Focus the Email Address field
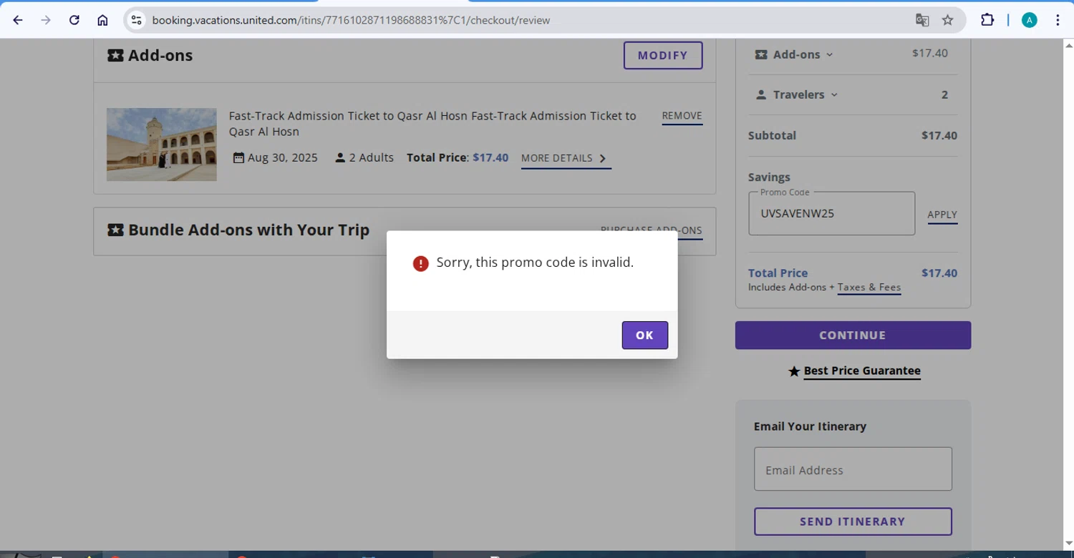Screen dimensions: 1074x558 tap(853, 469)
